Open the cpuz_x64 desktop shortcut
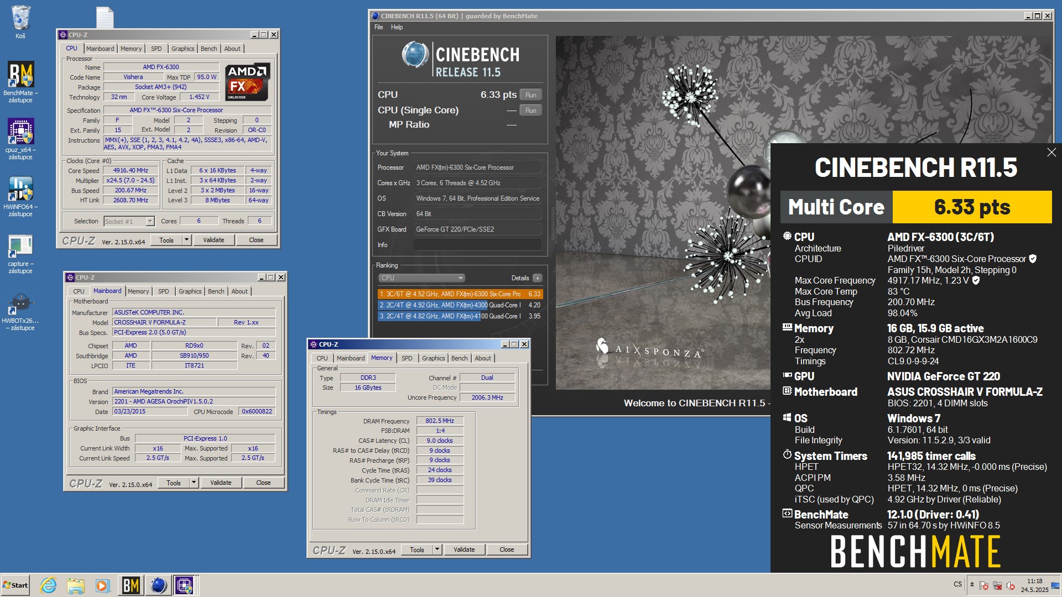The width and height of the screenshot is (1062, 597). [x=20, y=138]
